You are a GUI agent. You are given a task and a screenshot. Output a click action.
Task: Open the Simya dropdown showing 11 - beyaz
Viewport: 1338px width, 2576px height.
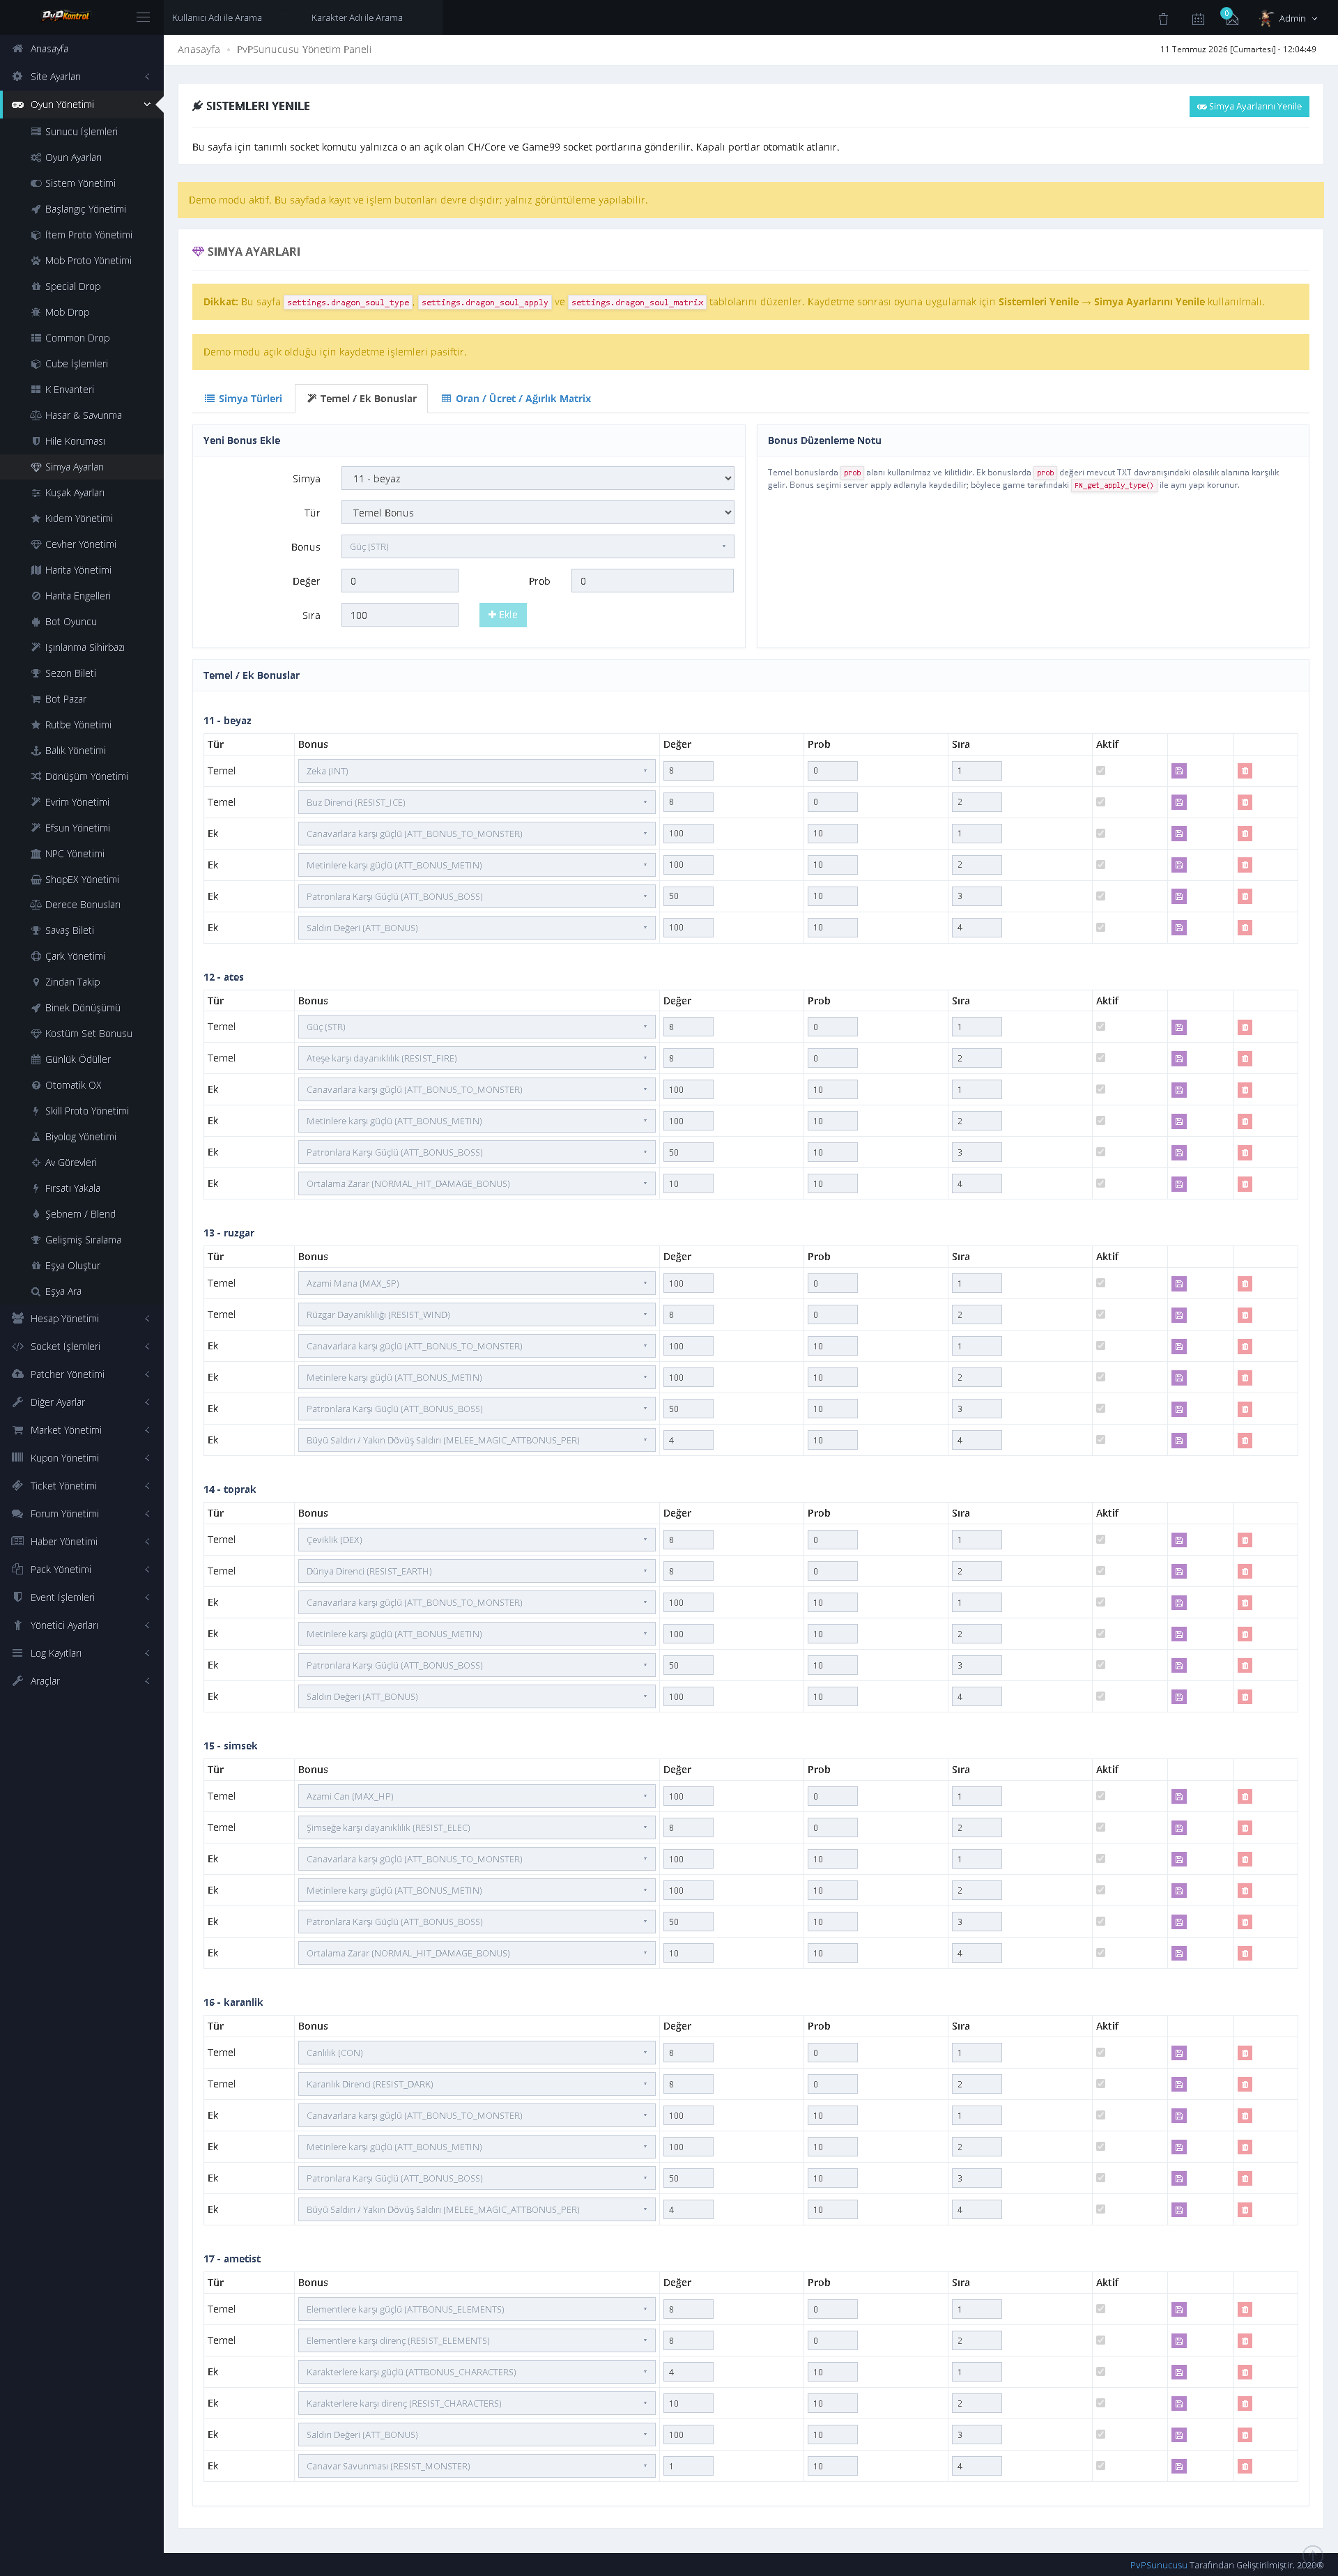pos(537,478)
